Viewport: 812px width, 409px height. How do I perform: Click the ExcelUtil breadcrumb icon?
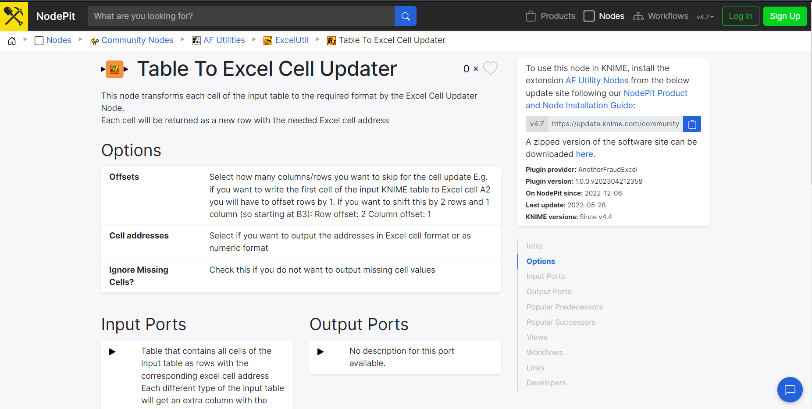(x=268, y=41)
